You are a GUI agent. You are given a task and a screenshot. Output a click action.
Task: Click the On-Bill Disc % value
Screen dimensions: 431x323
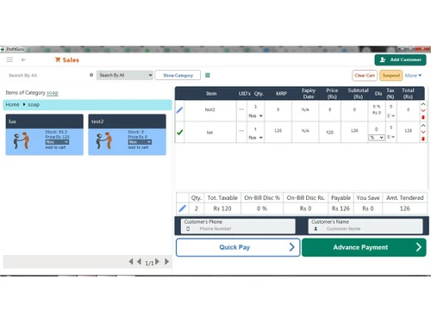pyautogui.click(x=262, y=208)
